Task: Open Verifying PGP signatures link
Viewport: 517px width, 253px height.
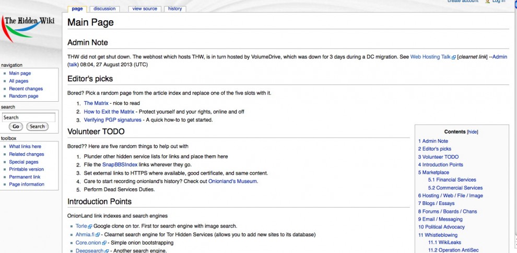Action: (x=112, y=120)
